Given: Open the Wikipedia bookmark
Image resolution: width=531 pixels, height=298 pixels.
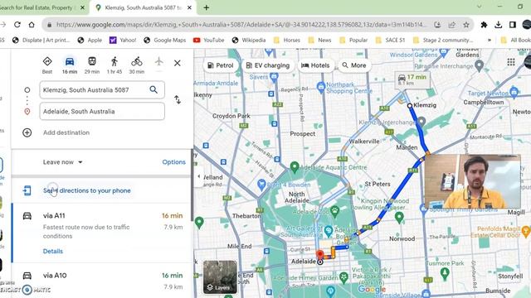Looking at the screenshot, I should point(249,41).
